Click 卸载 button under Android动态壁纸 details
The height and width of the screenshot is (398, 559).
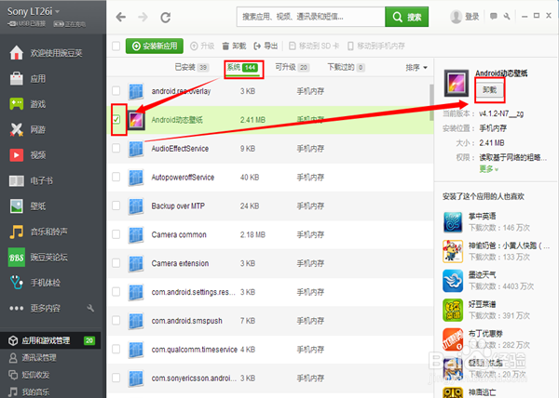click(x=489, y=89)
